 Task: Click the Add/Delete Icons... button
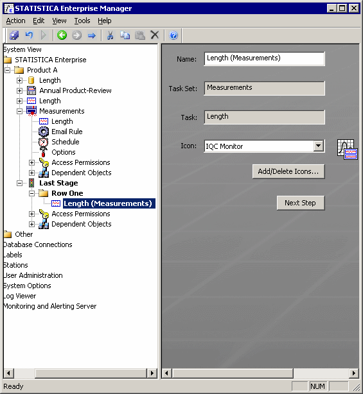[288, 171]
